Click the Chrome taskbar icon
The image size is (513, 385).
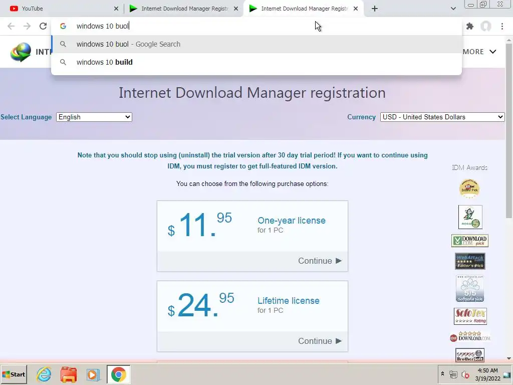click(118, 374)
